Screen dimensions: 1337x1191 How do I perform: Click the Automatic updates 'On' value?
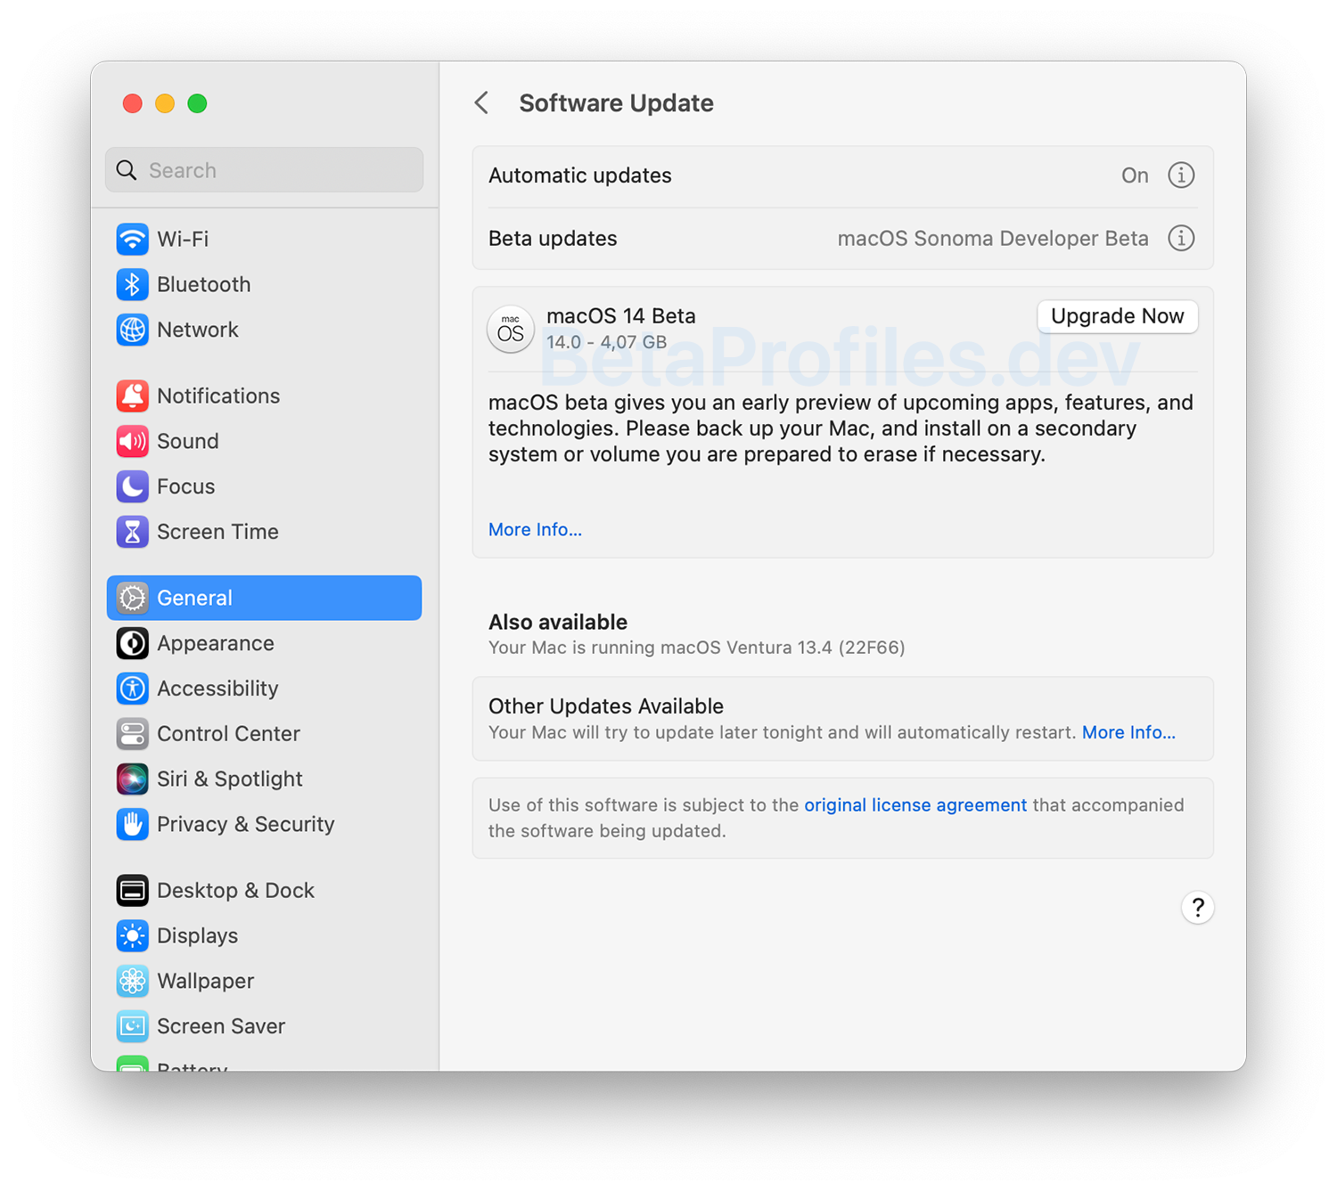1135,175
